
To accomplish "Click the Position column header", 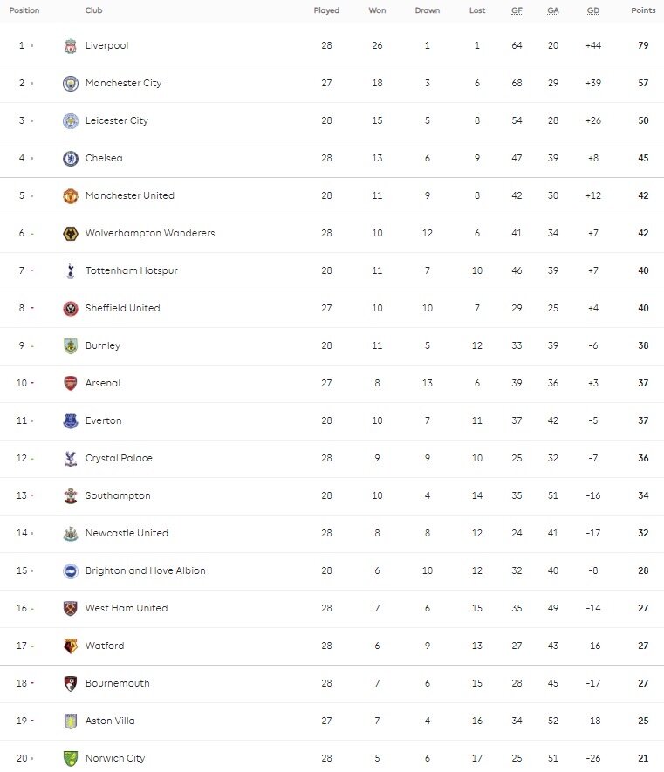I will [x=24, y=10].
